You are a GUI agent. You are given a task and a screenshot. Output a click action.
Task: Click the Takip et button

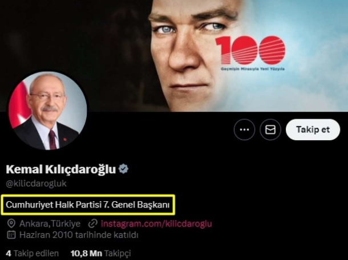(313, 129)
